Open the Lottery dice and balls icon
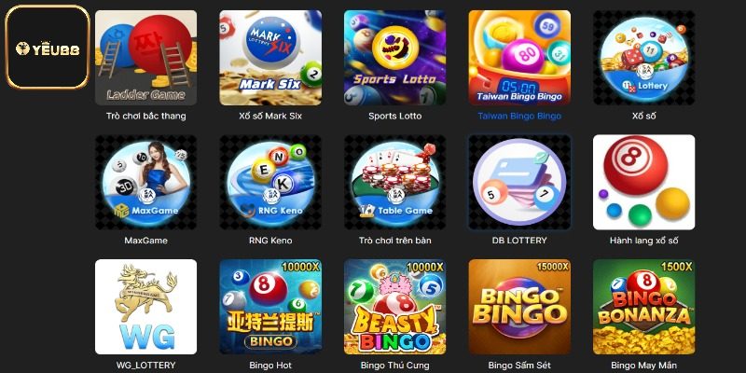 pos(644,58)
